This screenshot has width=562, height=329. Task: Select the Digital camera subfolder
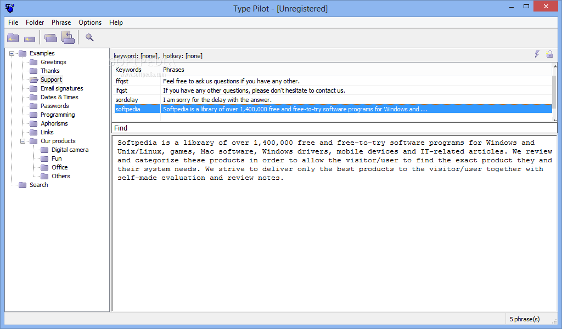coord(70,150)
